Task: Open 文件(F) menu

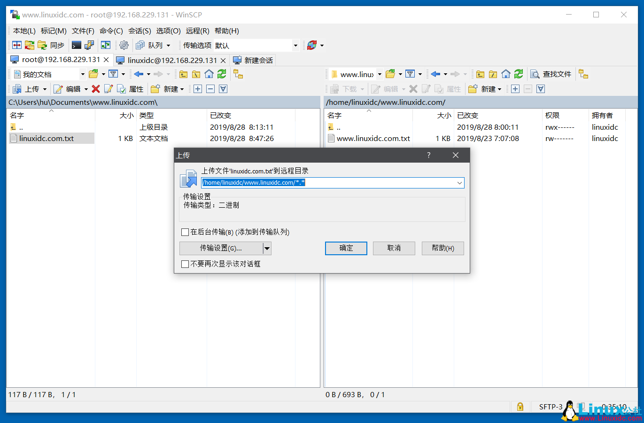Action: click(83, 31)
